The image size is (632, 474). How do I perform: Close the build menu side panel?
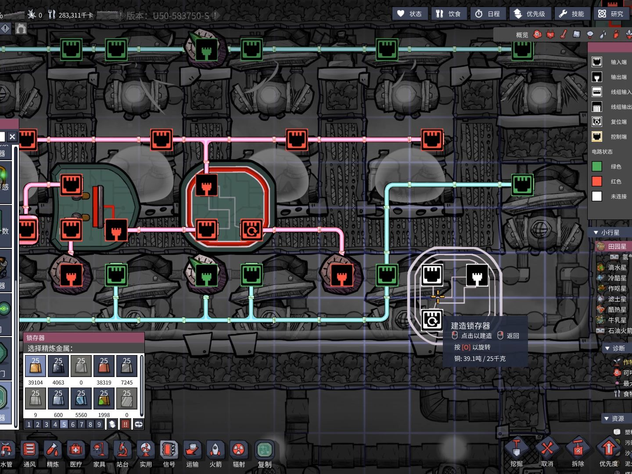pyautogui.click(x=12, y=137)
